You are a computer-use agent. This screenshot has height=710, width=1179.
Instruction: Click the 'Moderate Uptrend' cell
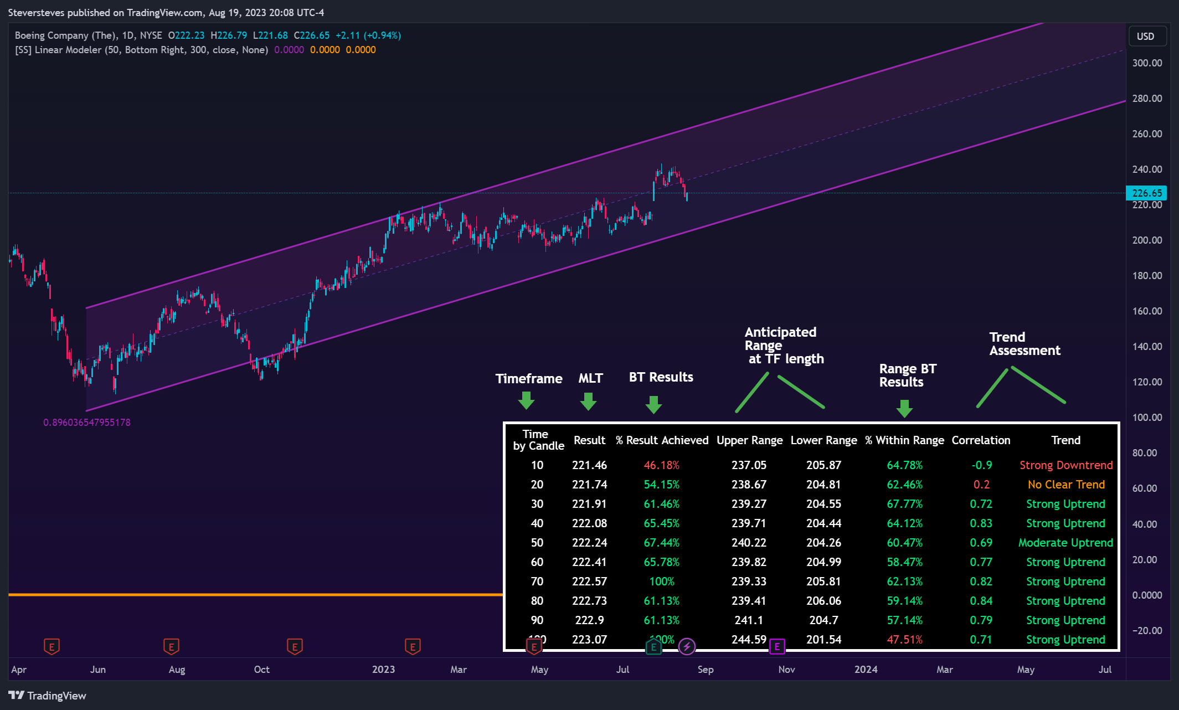1065,543
